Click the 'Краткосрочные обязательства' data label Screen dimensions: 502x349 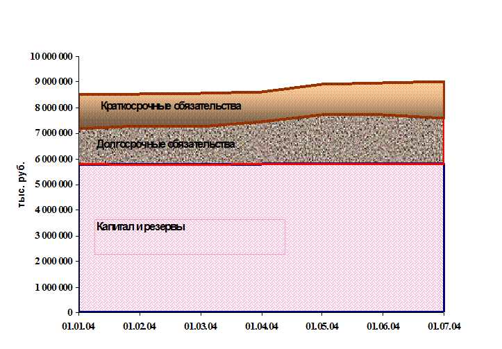coord(171,106)
